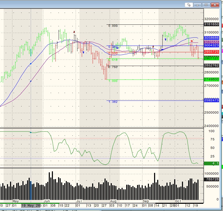The width and height of the screenshot is (223, 211).
Task: Click the blue 3004323 price label
Action: click(211, 45)
